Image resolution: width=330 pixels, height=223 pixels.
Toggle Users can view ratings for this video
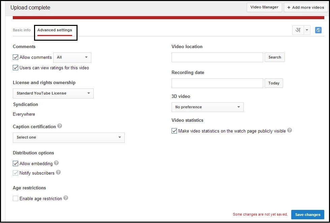[x=15, y=68]
